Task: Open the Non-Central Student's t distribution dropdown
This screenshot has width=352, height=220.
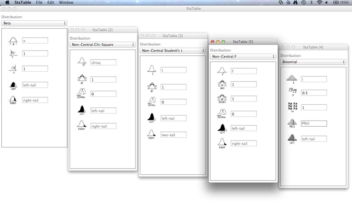Action: [x=172, y=51]
